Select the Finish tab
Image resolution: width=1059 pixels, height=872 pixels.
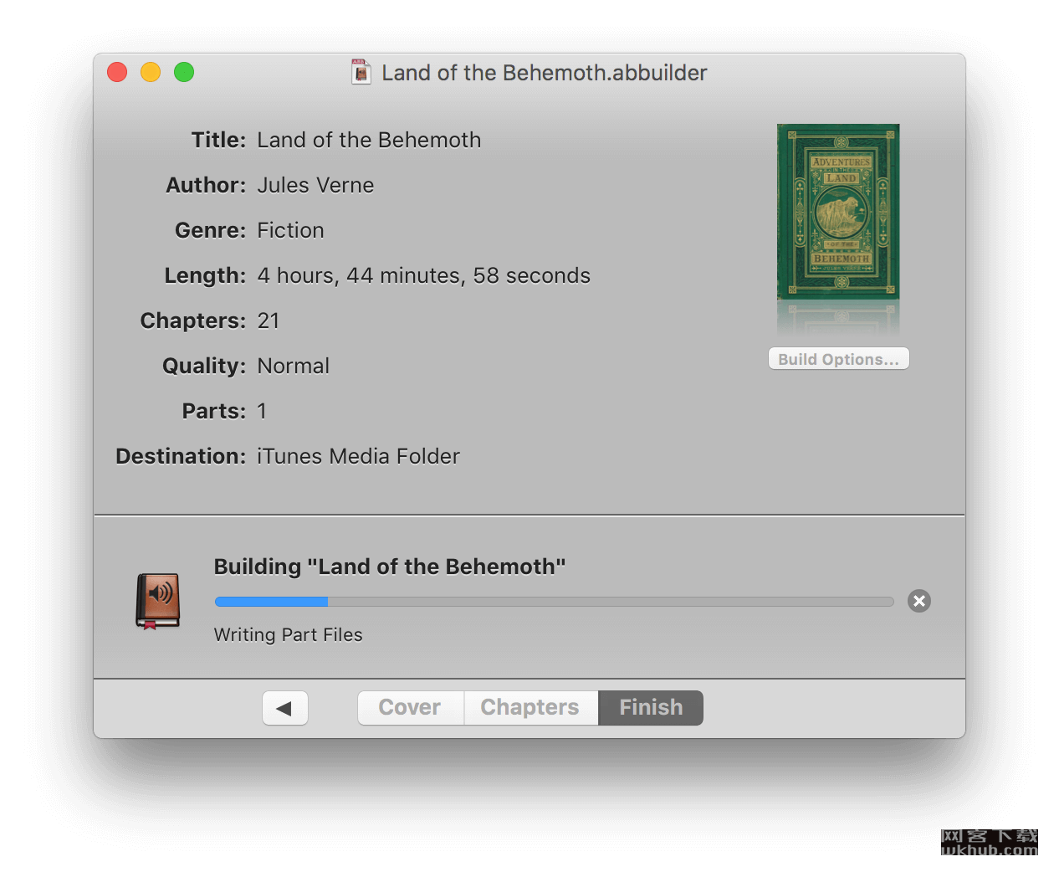(651, 708)
